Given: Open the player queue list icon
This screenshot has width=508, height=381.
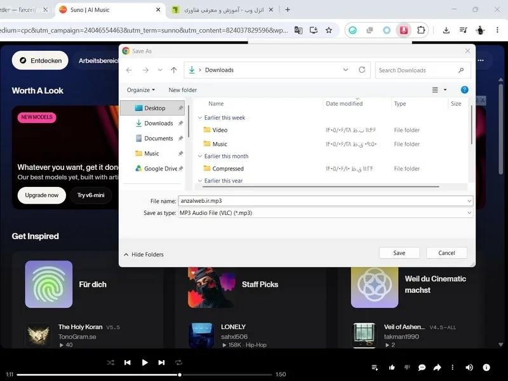Looking at the screenshot, I should pyautogui.click(x=375, y=368).
